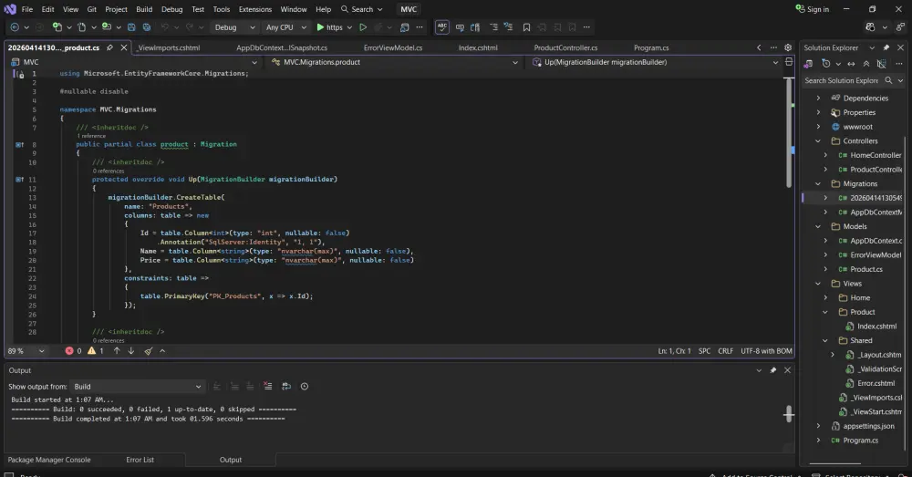Pin the Output panel
The width and height of the screenshot is (912, 477).
(773, 370)
